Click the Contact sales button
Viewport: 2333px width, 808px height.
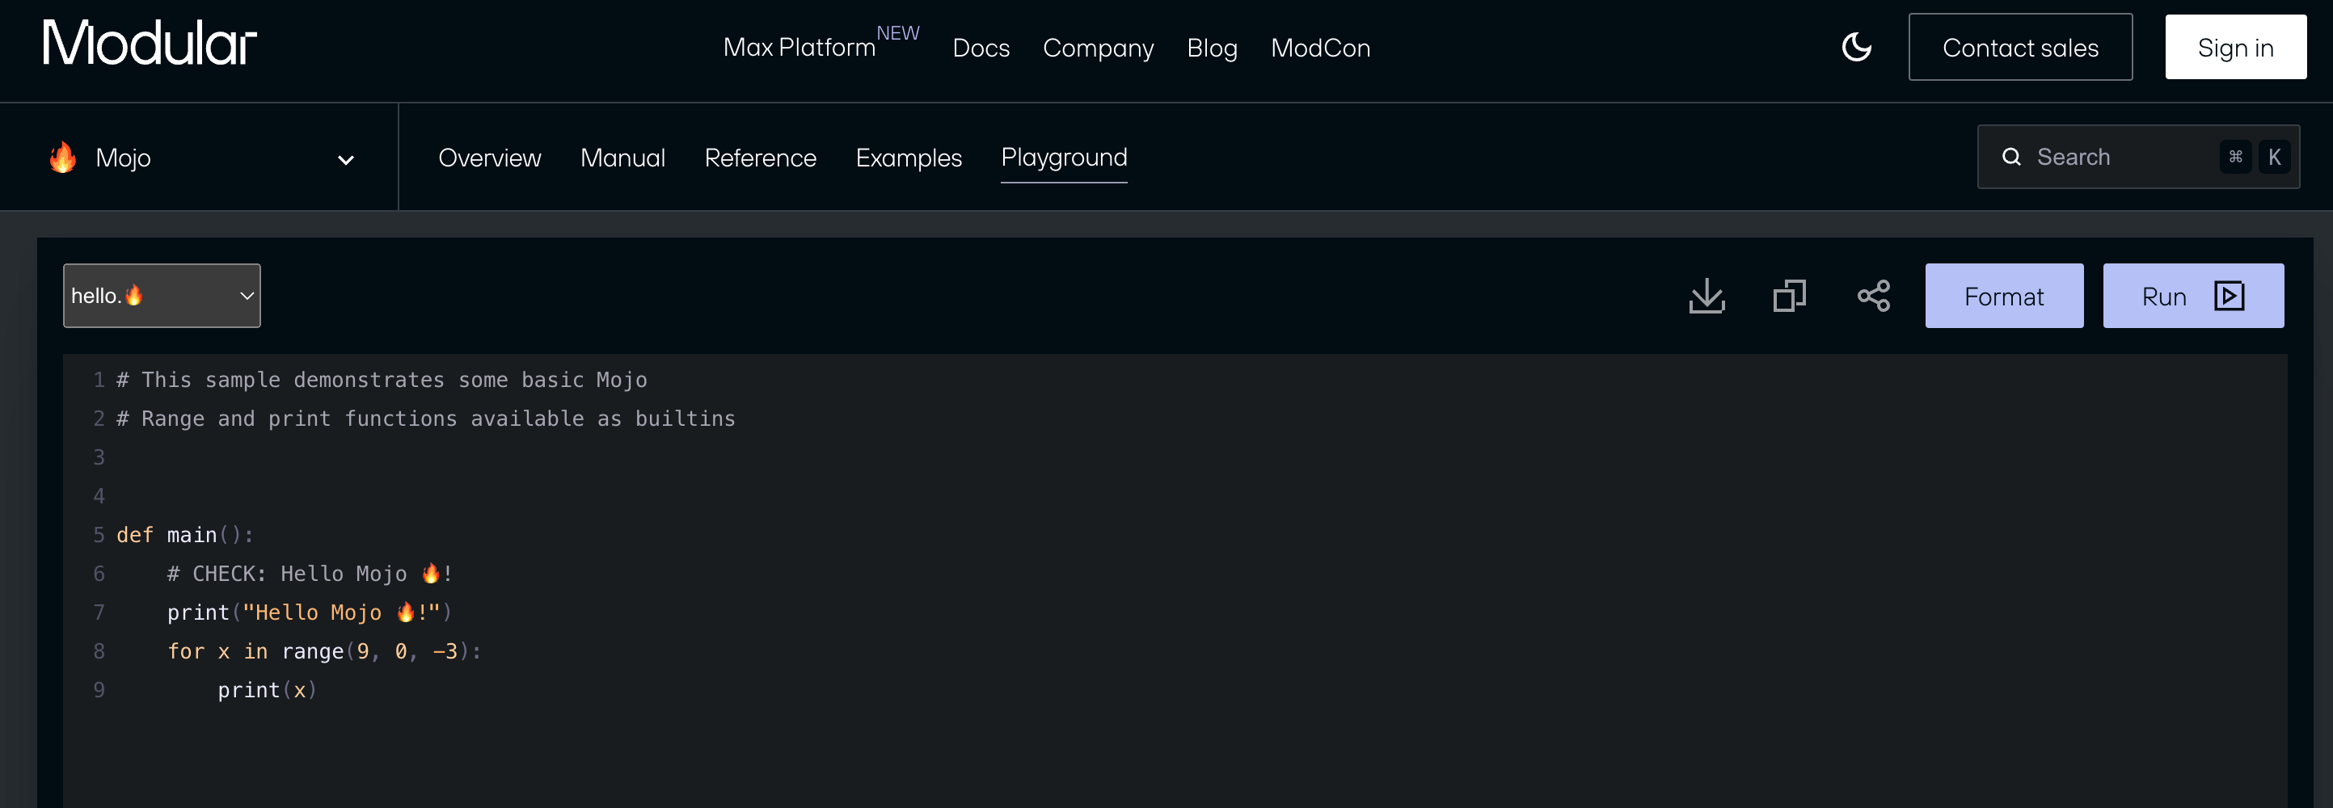[2019, 47]
